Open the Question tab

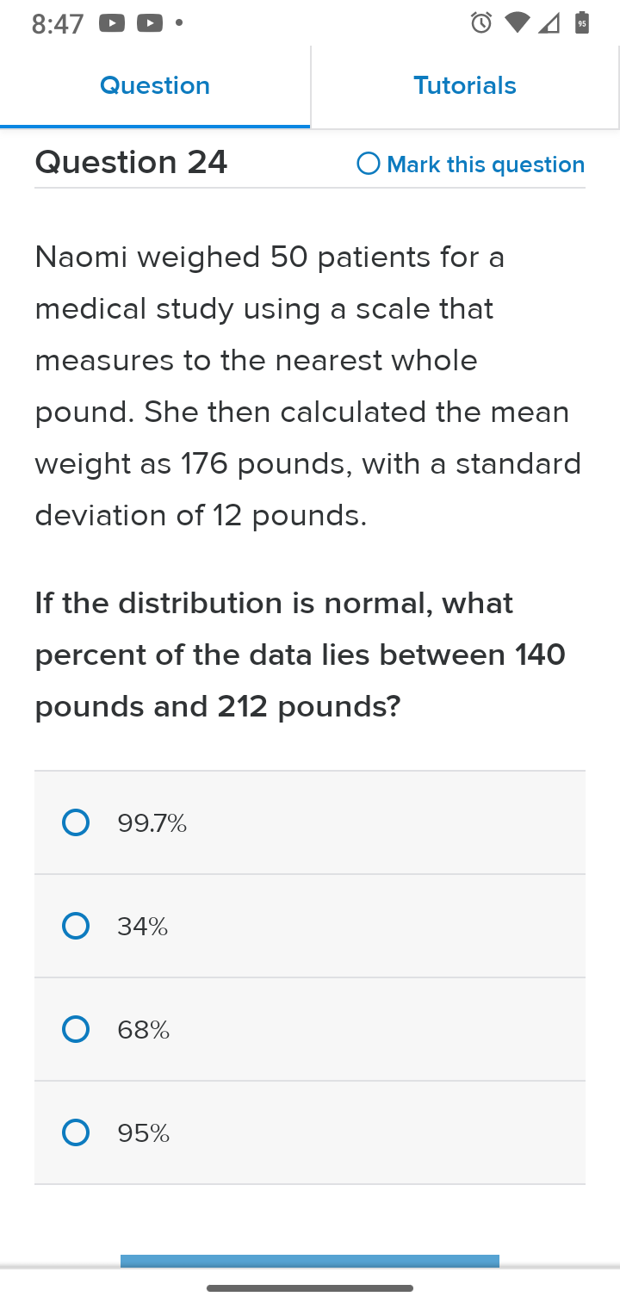pyautogui.click(x=155, y=86)
